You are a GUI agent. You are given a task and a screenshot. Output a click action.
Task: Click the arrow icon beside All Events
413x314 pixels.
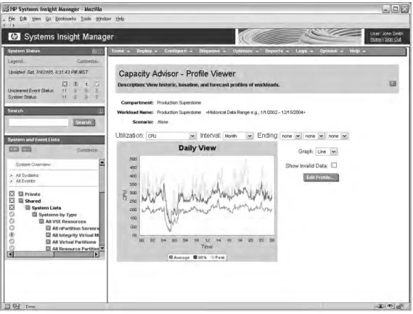coord(12,181)
